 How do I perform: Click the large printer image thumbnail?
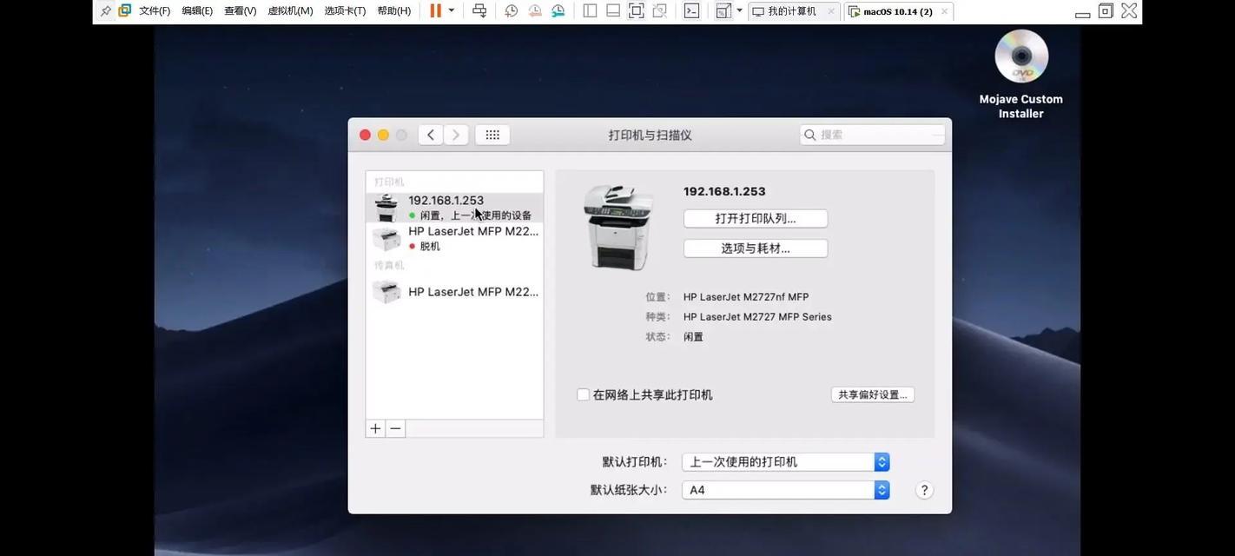[617, 227]
